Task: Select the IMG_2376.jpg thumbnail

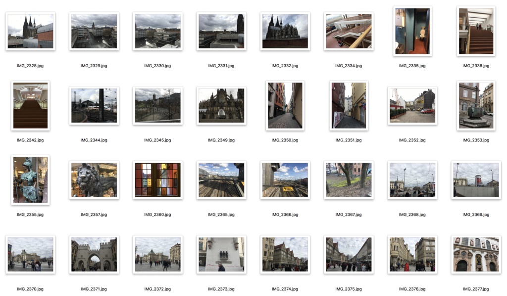Action: click(412, 254)
